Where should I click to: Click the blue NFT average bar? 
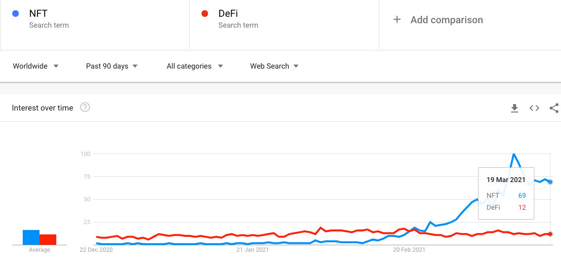(x=31, y=237)
